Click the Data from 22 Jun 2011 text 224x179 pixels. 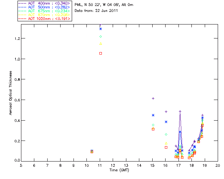(x=96, y=11)
